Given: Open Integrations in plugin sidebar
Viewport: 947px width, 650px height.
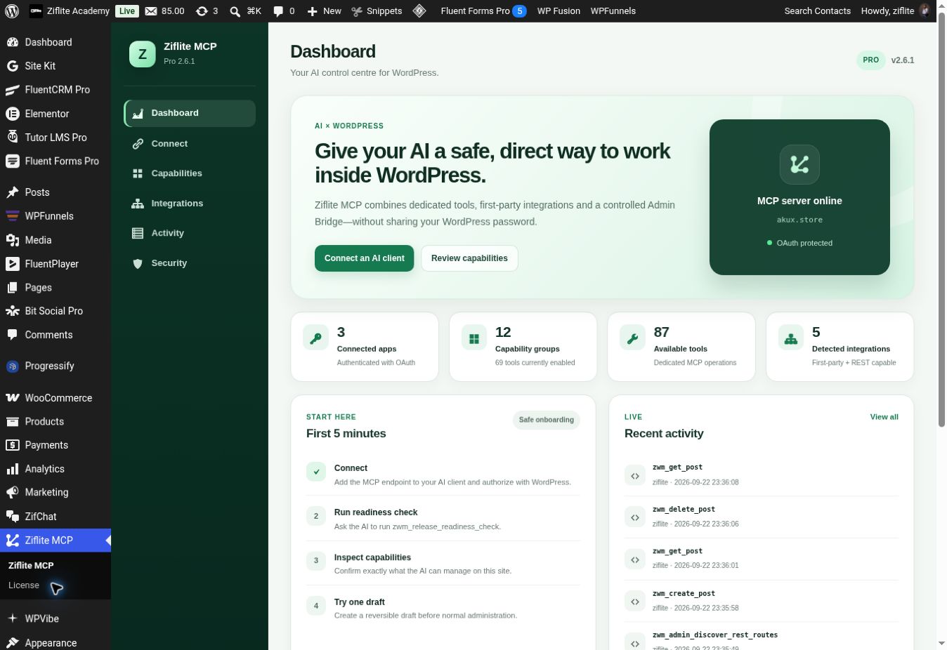Looking at the screenshot, I should pos(190,204).
